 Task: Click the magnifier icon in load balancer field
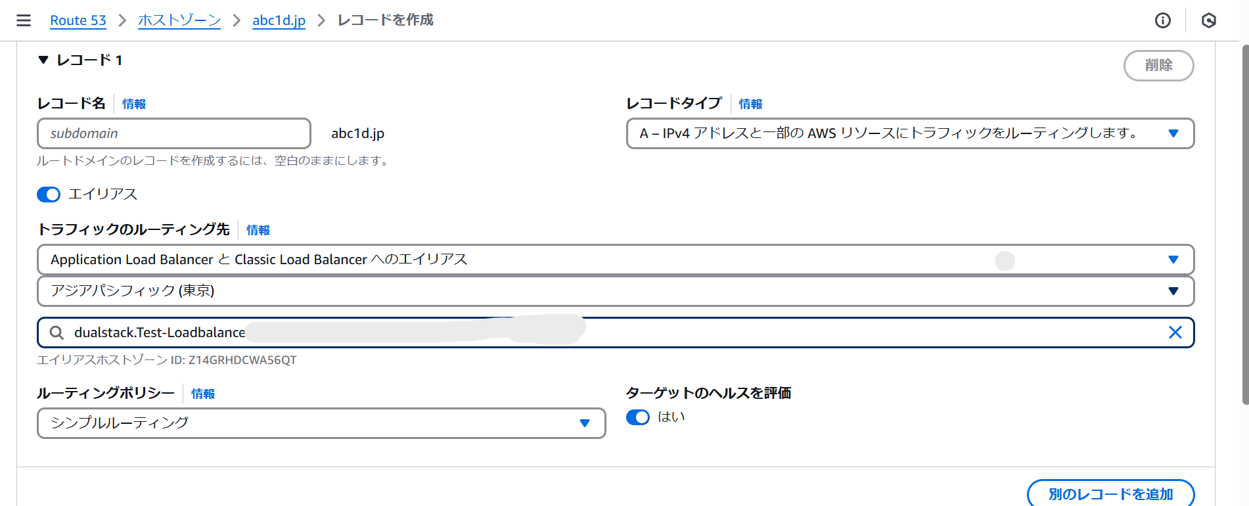coord(57,333)
